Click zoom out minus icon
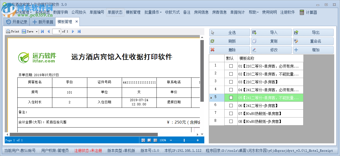 point(171,140)
